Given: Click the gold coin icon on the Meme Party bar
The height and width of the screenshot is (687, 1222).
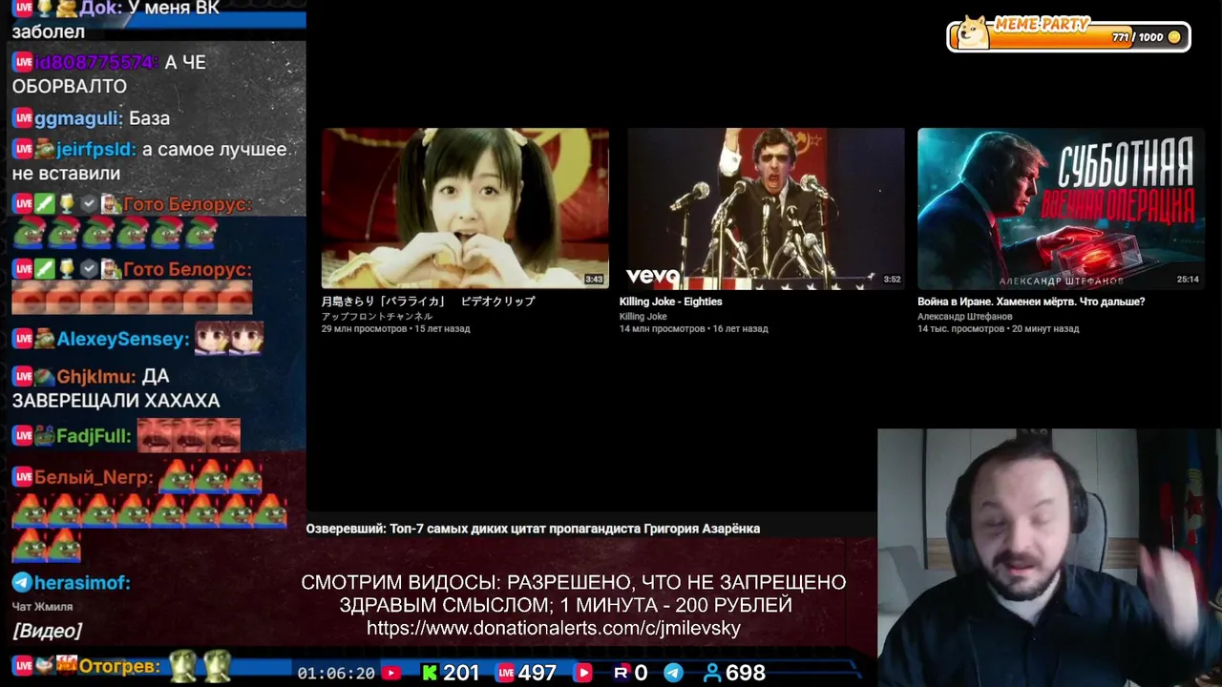Looking at the screenshot, I should [x=1174, y=37].
